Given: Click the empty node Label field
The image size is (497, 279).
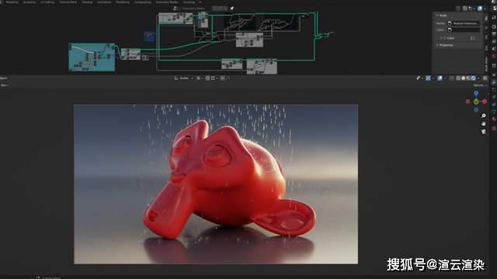Looking at the screenshot, I should [x=464, y=29].
